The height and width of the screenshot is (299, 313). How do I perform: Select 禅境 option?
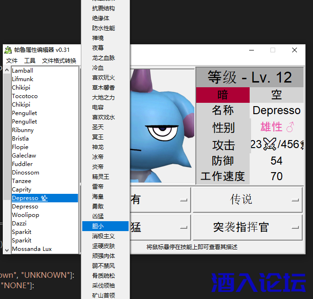coord(105,38)
